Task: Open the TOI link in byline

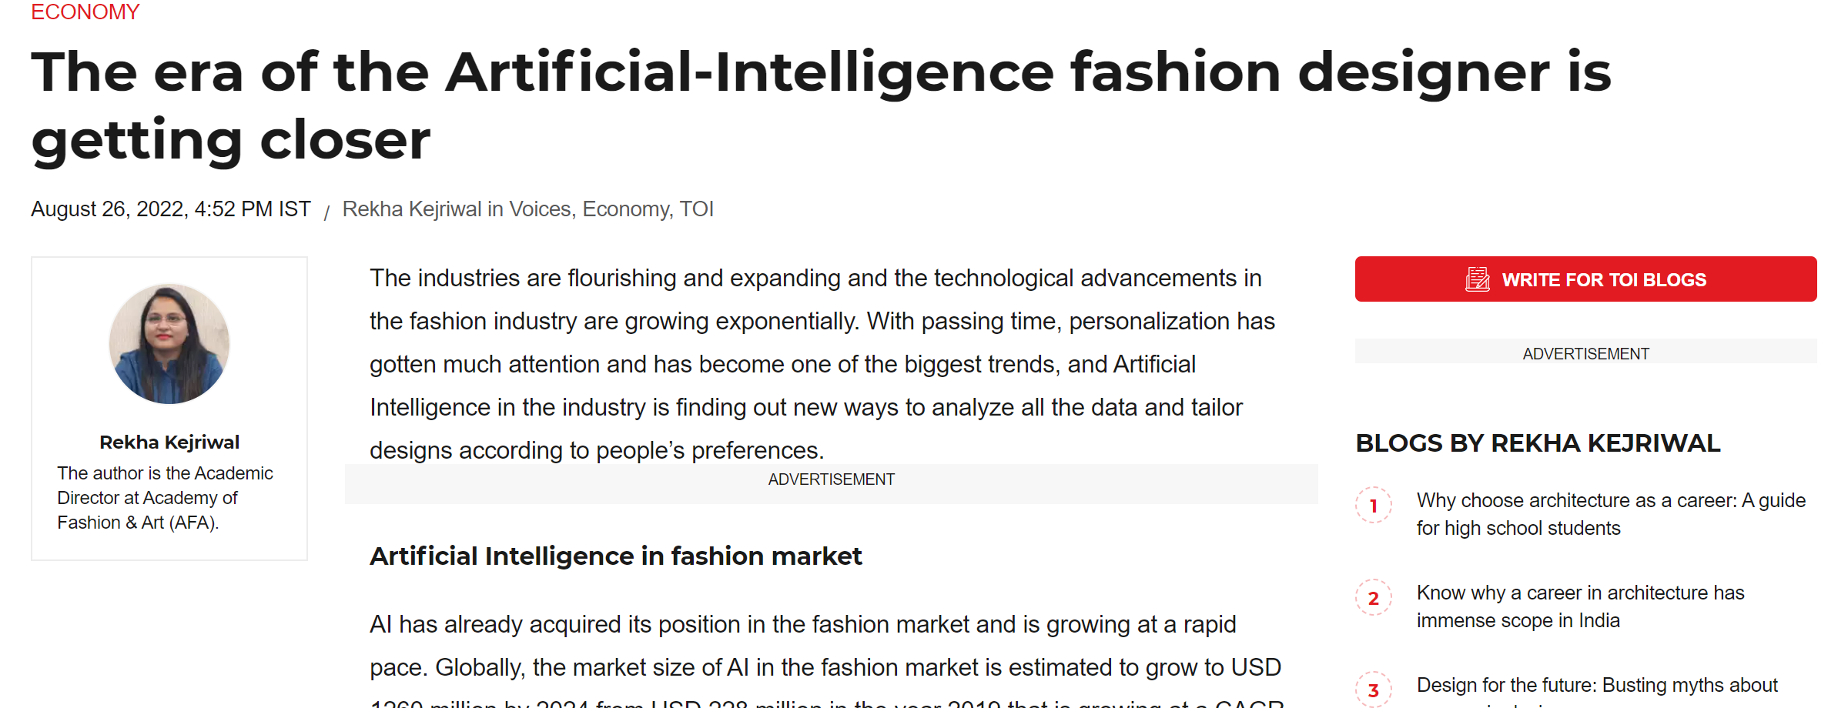Action: 696,209
